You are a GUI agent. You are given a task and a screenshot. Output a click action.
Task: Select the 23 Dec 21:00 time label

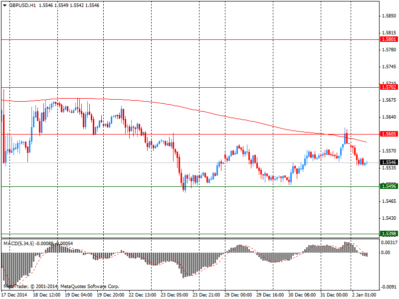point(206,295)
